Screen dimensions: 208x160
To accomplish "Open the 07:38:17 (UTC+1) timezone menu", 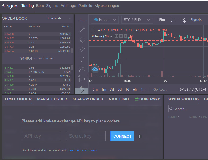I will 194,89.
